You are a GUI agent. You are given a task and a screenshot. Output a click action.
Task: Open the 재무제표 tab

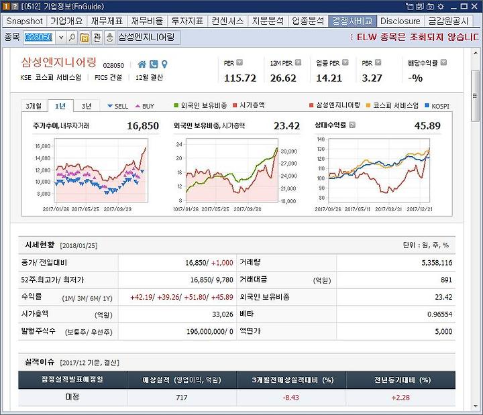pyautogui.click(x=107, y=21)
